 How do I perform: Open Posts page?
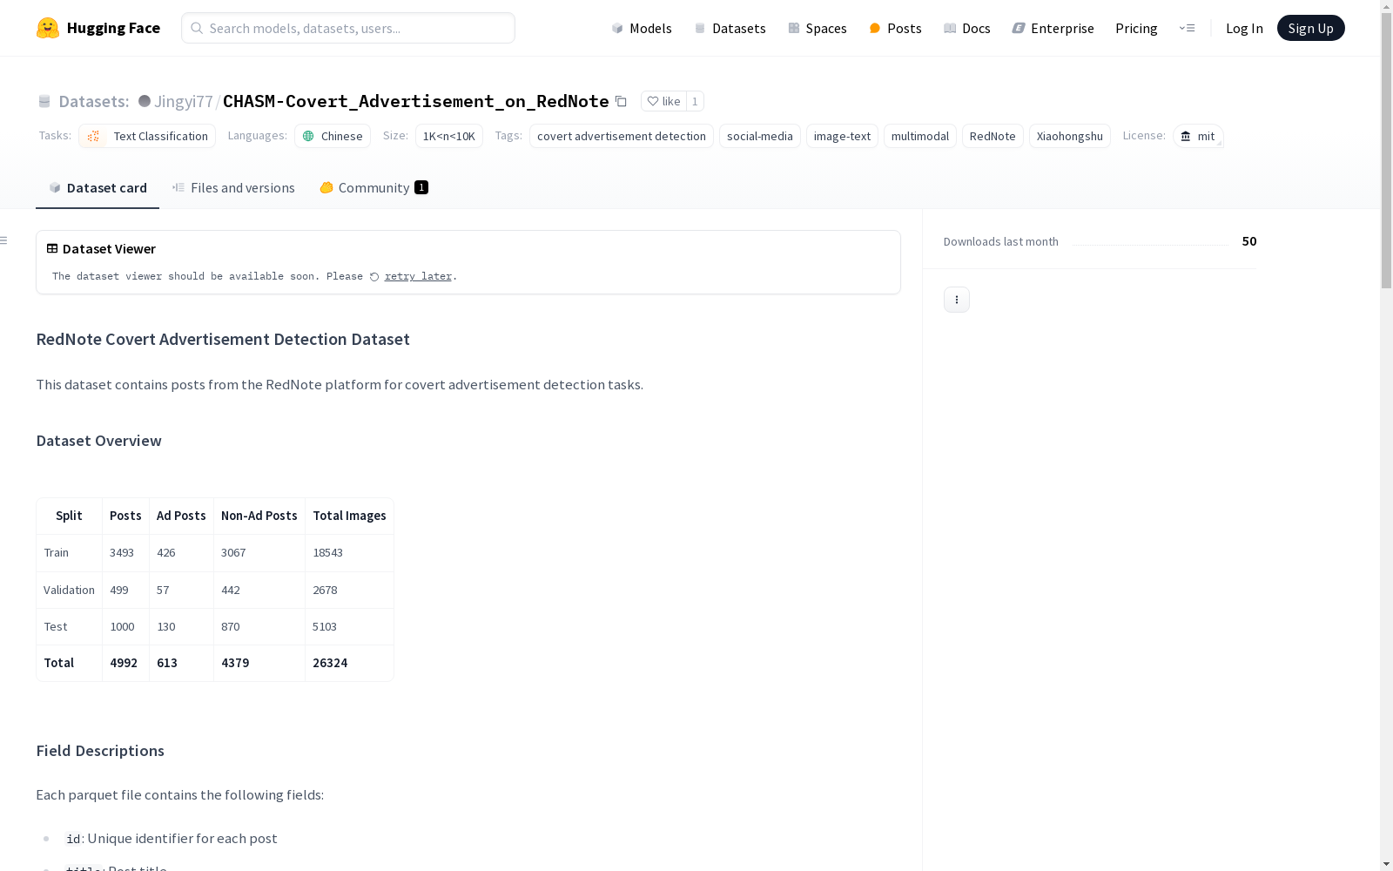click(x=895, y=28)
